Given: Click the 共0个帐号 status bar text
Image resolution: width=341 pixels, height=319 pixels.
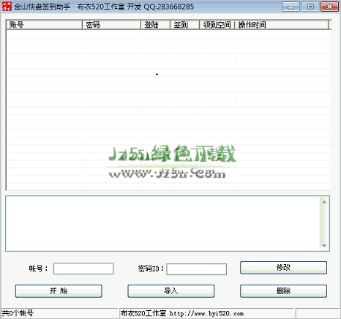Looking at the screenshot, I should (18, 313).
